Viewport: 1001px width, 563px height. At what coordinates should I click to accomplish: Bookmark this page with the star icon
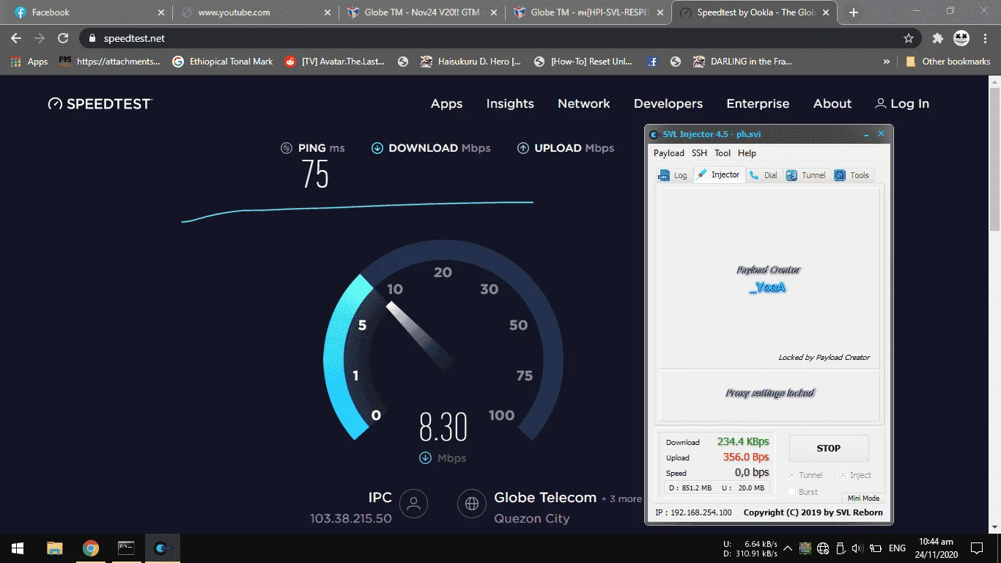click(x=909, y=38)
